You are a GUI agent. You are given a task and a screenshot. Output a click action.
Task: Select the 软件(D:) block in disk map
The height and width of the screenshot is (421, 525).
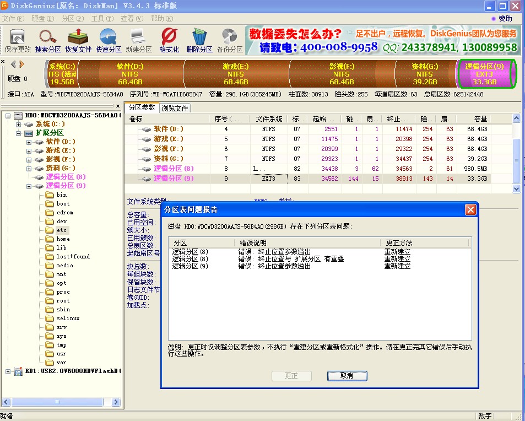click(x=131, y=74)
